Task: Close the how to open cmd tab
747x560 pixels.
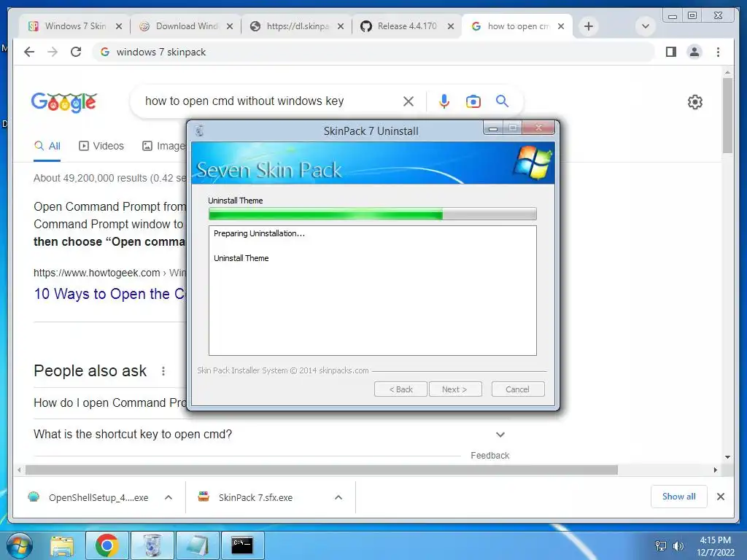Action: click(561, 27)
